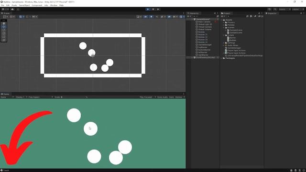Open the Component menu
This screenshot has width=306, height=172.
pos(37,5)
